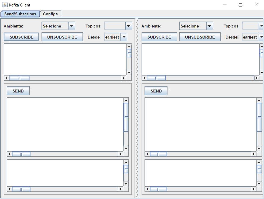Open the right panel Desde earliest dropdown
This screenshot has height=199, width=264.
[x=253, y=37]
